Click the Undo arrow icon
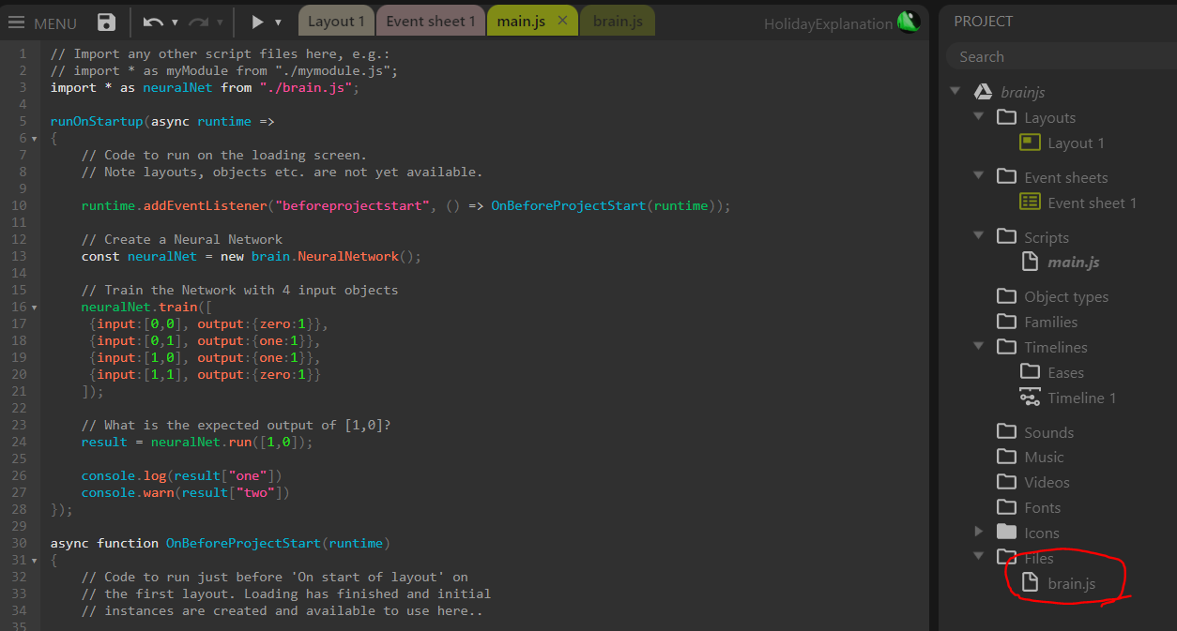 (x=154, y=22)
